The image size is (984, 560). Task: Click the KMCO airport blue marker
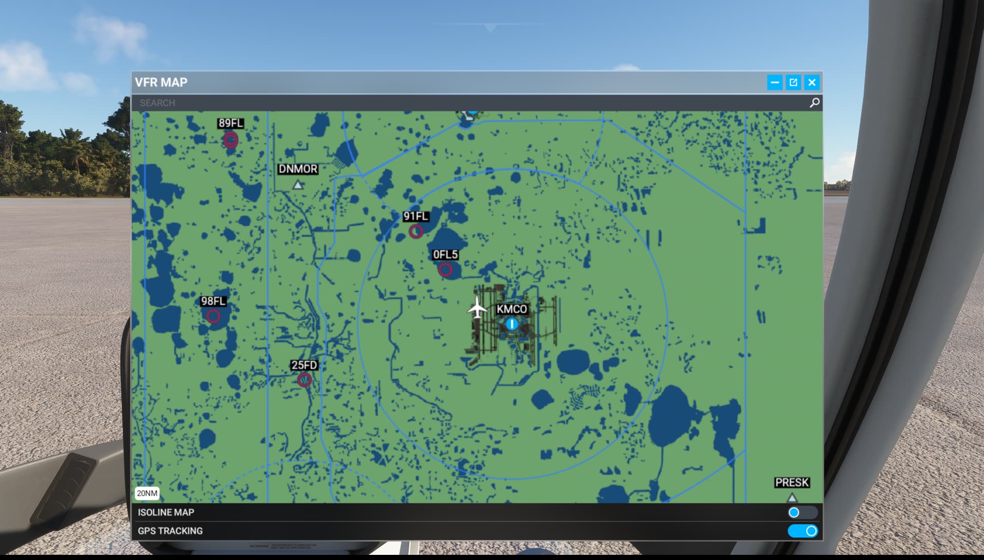click(x=512, y=324)
